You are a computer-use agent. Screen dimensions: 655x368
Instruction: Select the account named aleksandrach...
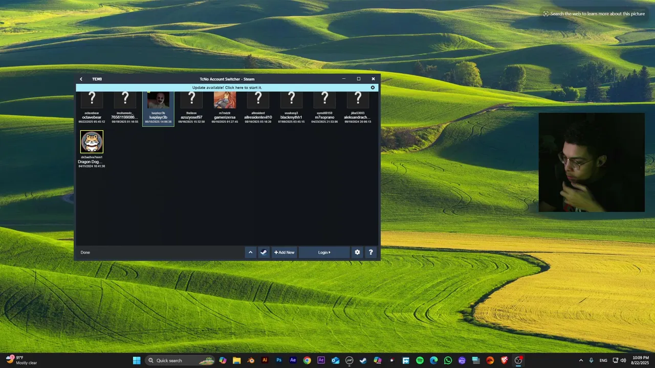[358, 108]
